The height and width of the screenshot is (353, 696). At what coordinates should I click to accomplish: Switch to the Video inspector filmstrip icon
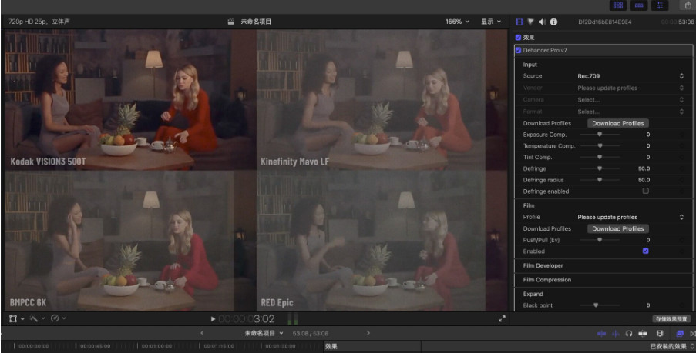(x=519, y=22)
